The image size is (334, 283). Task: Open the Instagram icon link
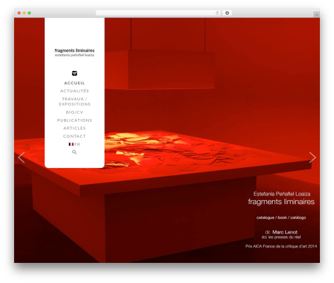[x=74, y=73]
